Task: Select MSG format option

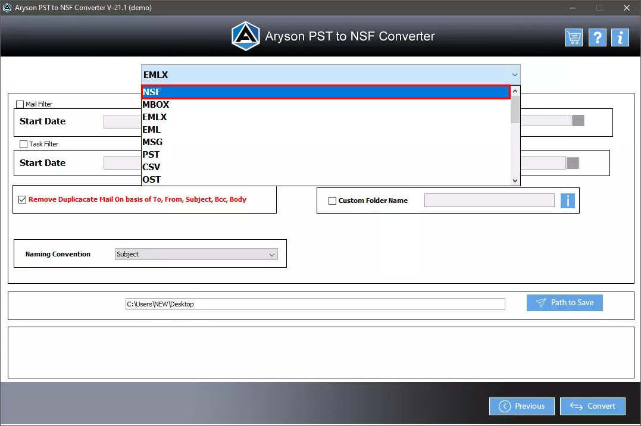Action: [x=326, y=142]
